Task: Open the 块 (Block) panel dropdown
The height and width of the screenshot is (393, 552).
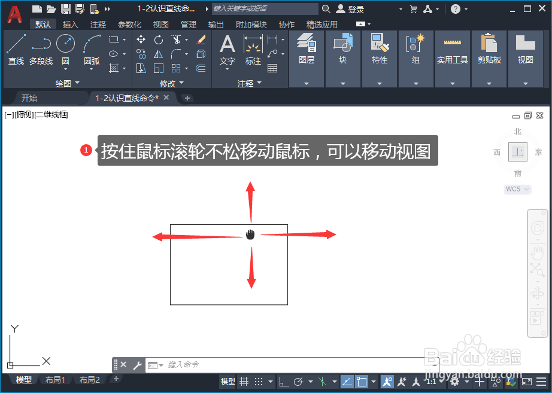Action: click(343, 83)
